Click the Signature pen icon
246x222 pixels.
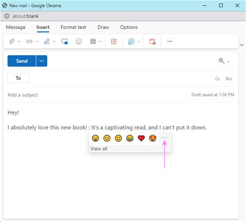pos(47,41)
